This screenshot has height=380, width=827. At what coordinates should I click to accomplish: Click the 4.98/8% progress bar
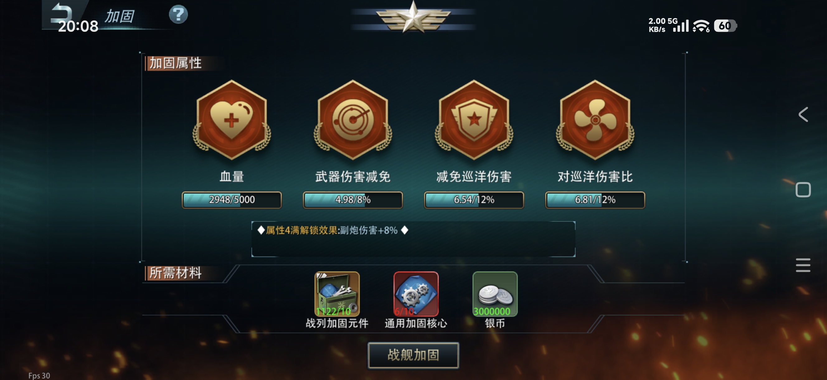coord(352,200)
